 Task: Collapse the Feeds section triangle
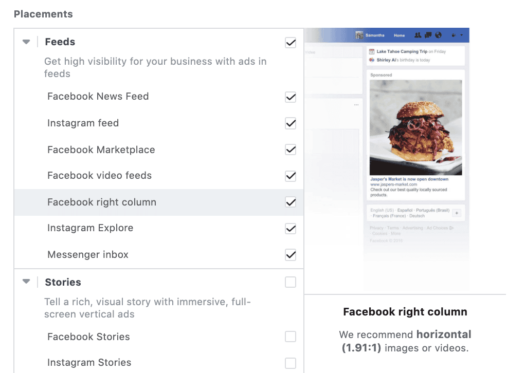pyautogui.click(x=26, y=42)
